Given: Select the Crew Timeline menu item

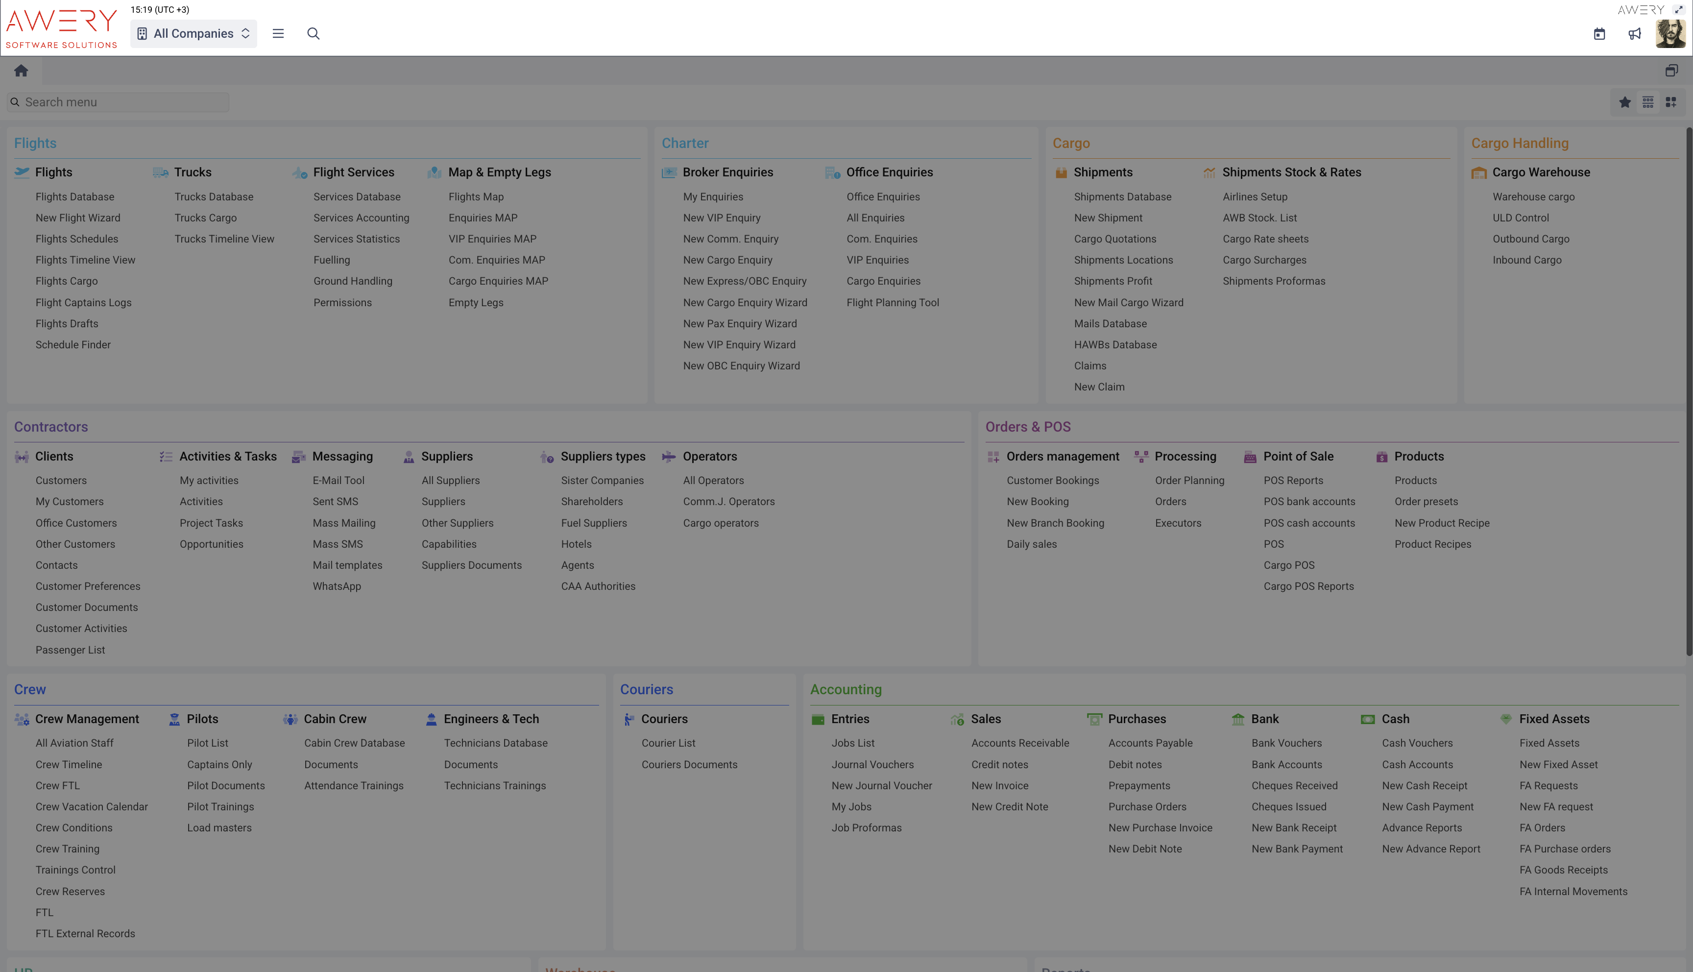Looking at the screenshot, I should [x=69, y=764].
